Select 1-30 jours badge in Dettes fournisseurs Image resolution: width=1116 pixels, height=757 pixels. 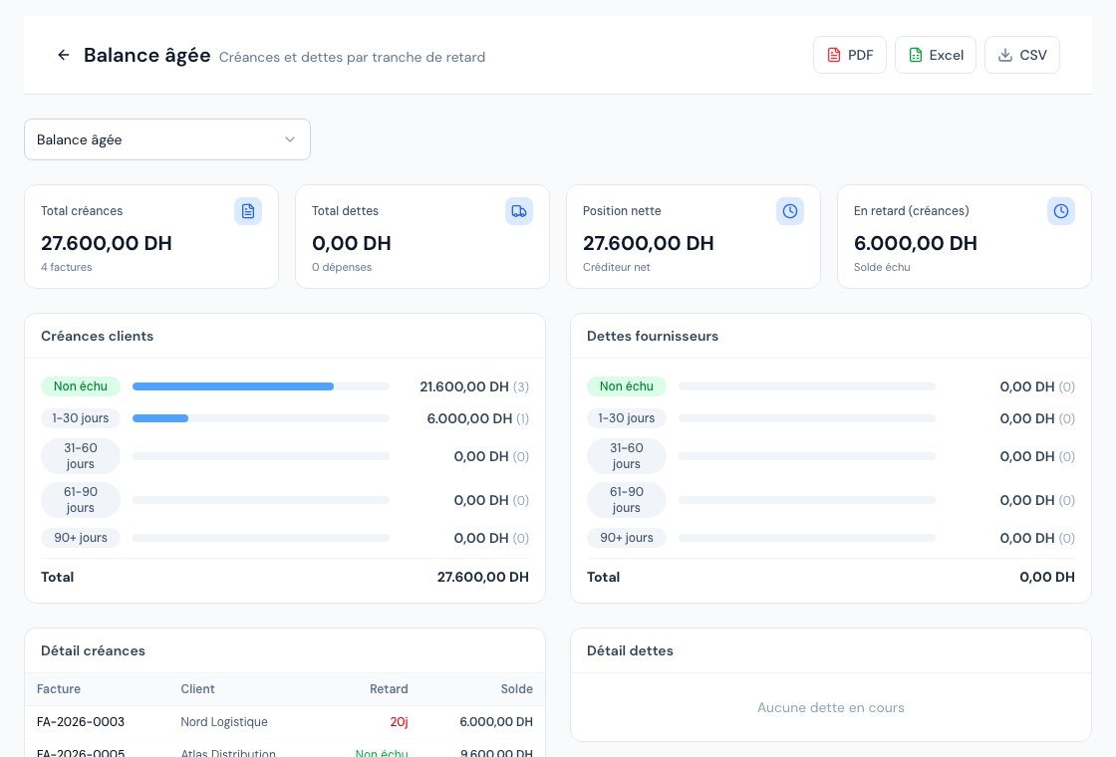627,418
